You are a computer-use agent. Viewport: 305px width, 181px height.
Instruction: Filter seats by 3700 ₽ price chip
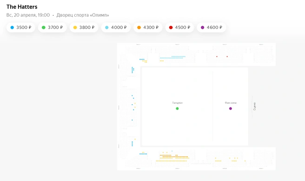[53, 27]
